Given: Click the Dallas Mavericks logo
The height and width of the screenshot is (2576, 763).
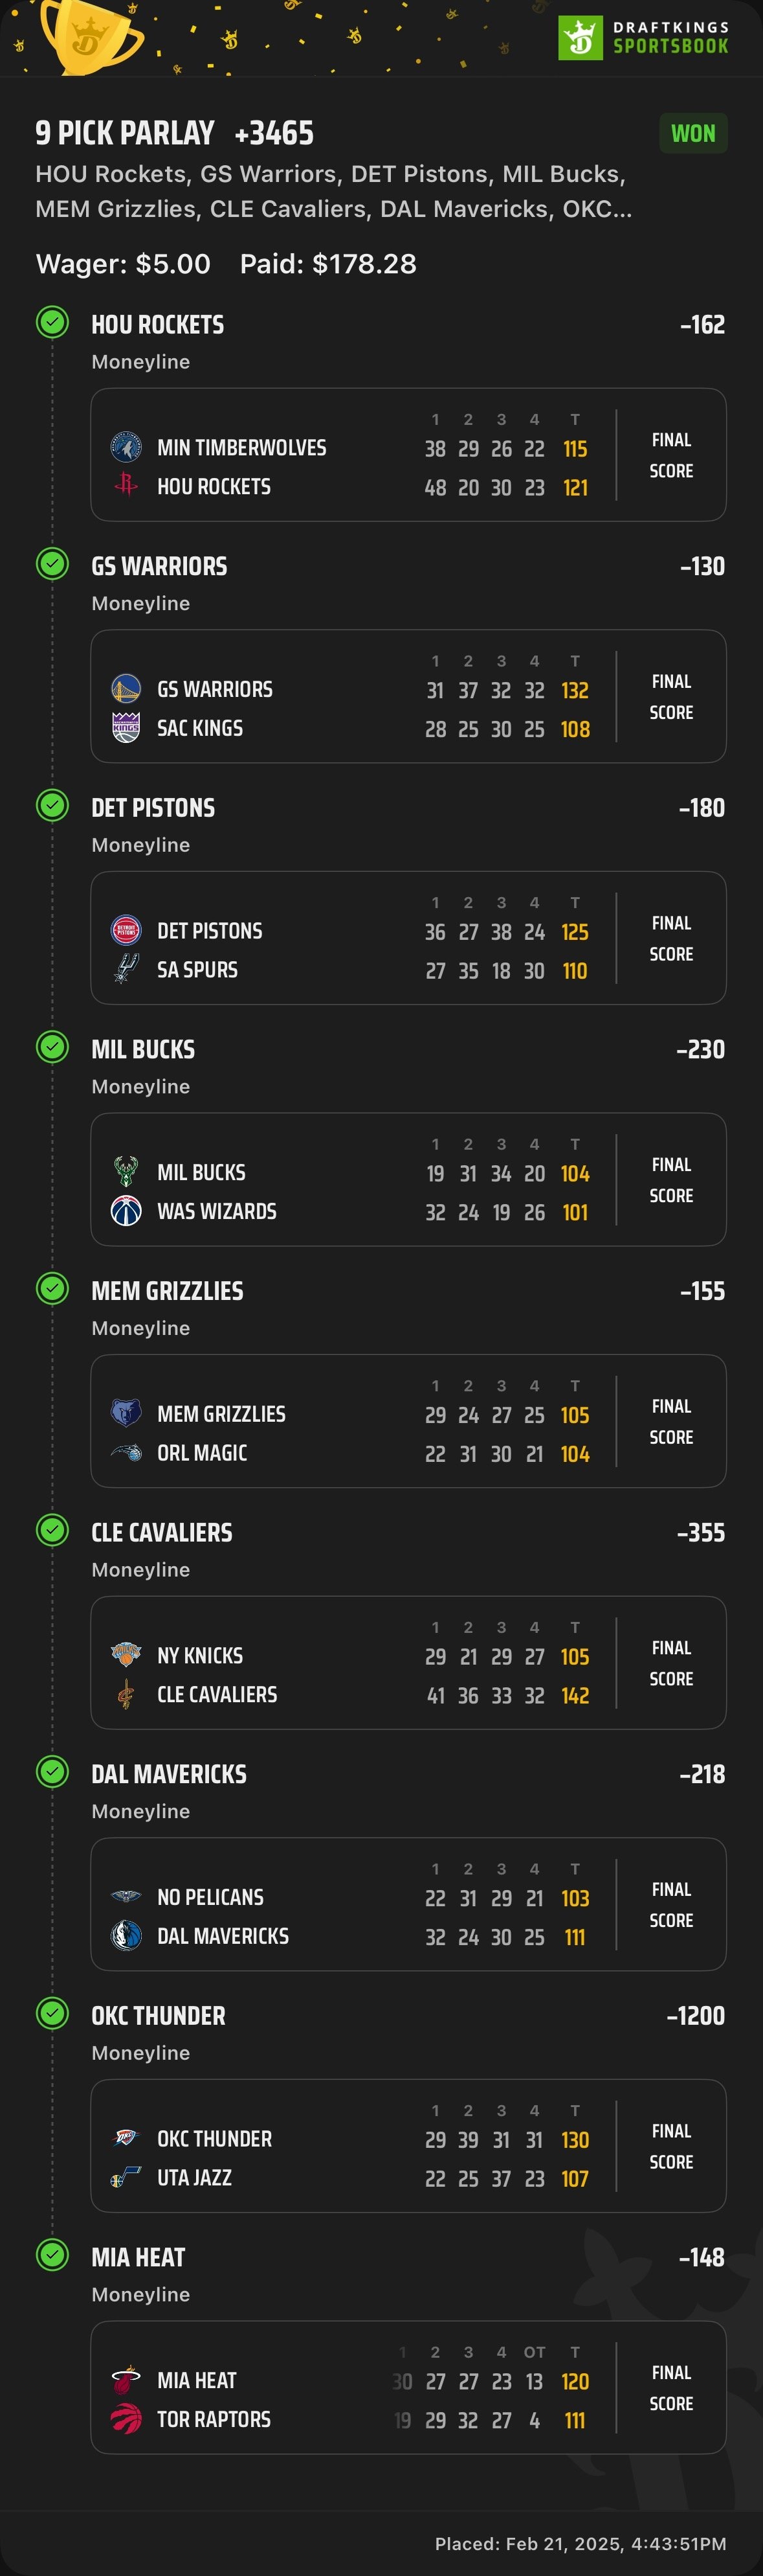Looking at the screenshot, I should pyautogui.click(x=126, y=1936).
